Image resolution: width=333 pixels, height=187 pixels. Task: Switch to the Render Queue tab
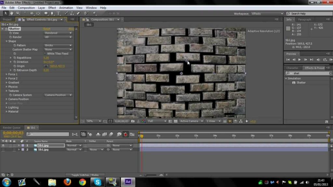(x=11, y=128)
